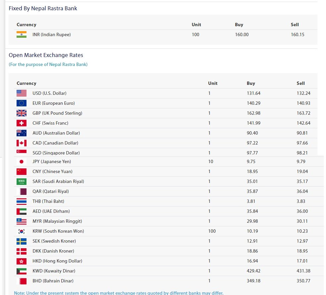Click the Australia flag icon
This screenshot has height=295, width=326.
point(22,133)
